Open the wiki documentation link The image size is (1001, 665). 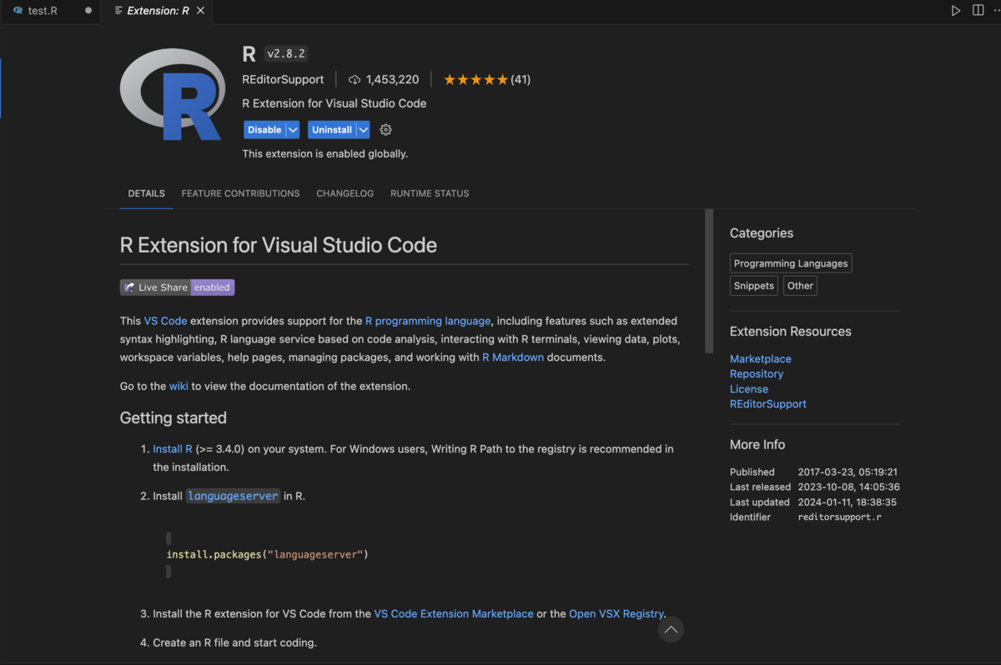pos(179,386)
